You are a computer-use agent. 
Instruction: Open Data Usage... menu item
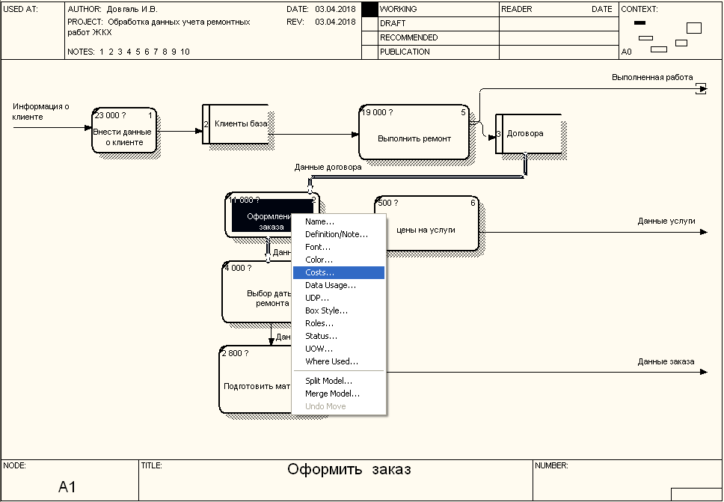(330, 286)
